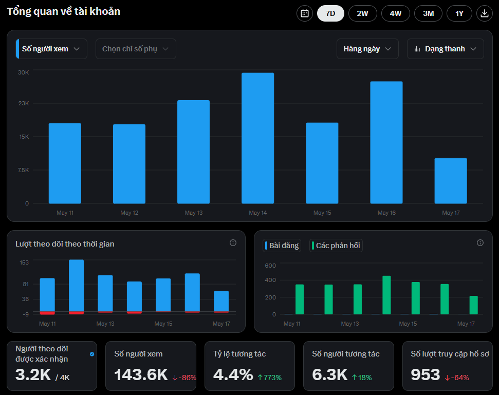
Task: Switch to the 3M time range
Action: pyautogui.click(x=429, y=13)
